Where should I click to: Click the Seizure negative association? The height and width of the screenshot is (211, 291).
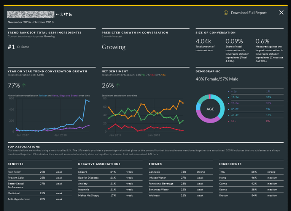[110, 172]
